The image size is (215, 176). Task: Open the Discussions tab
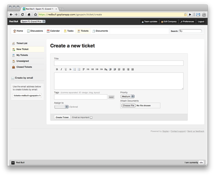[x=35, y=31]
